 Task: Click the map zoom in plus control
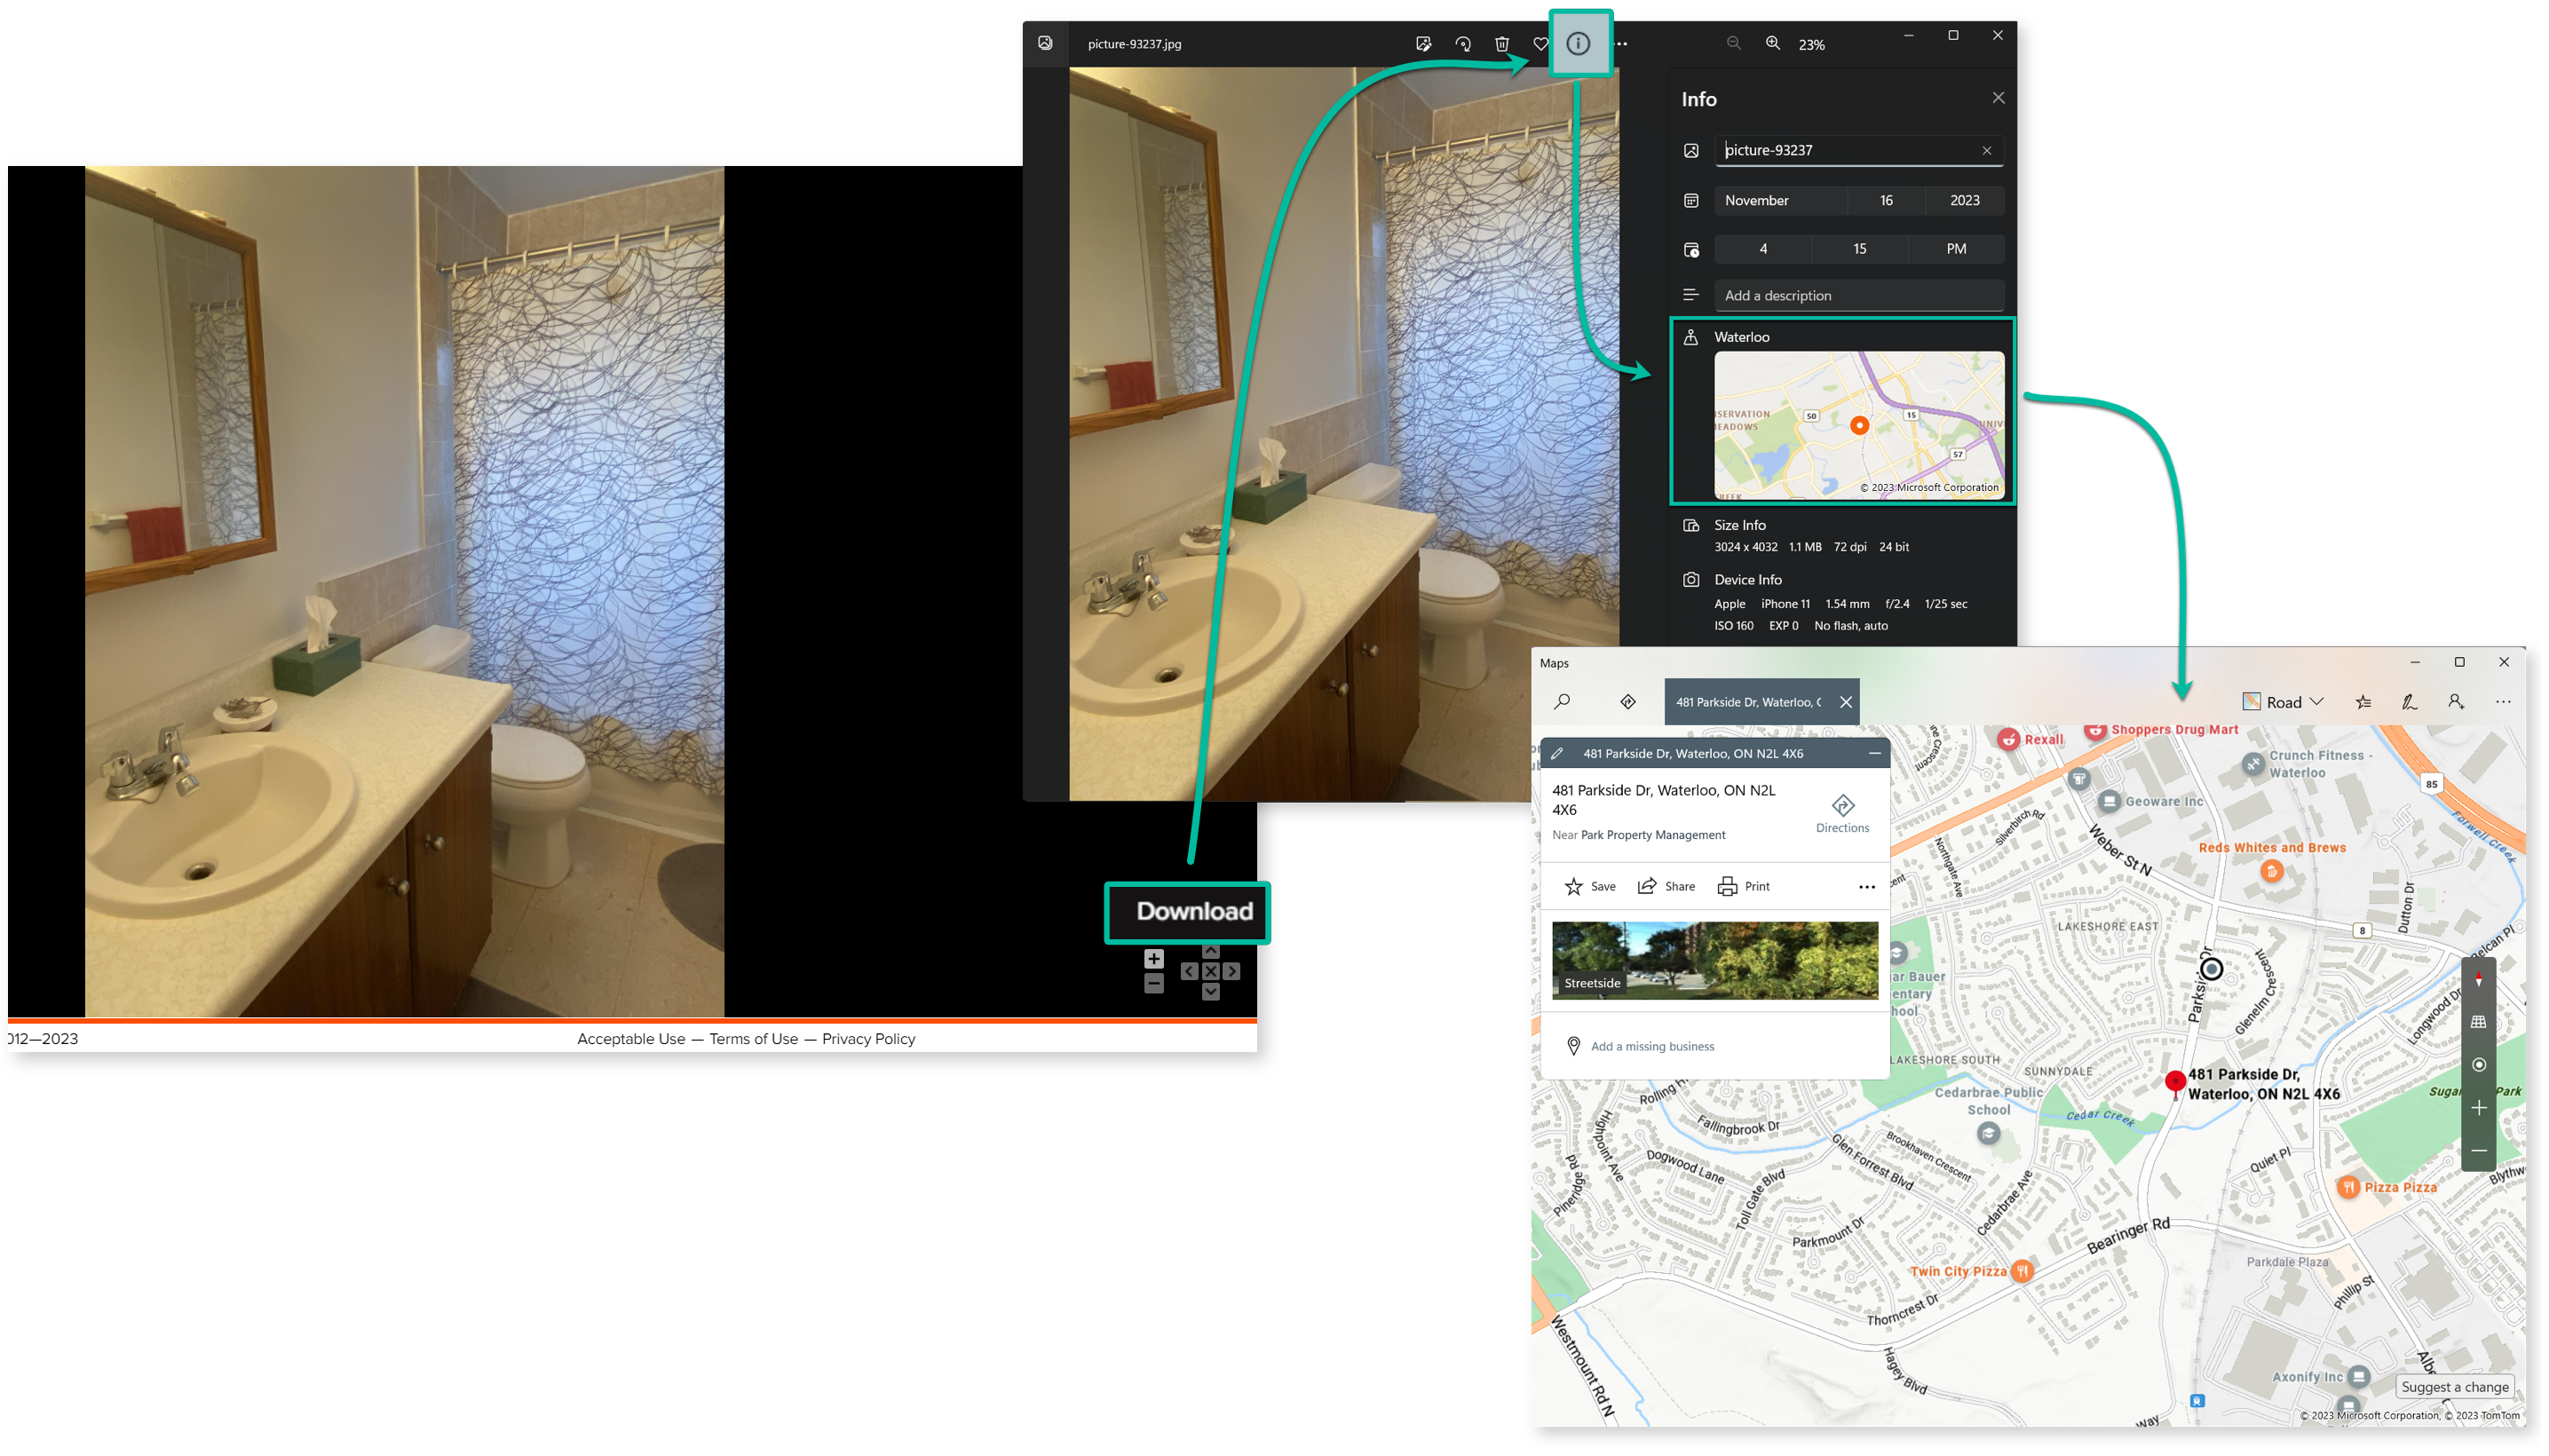[2478, 1108]
